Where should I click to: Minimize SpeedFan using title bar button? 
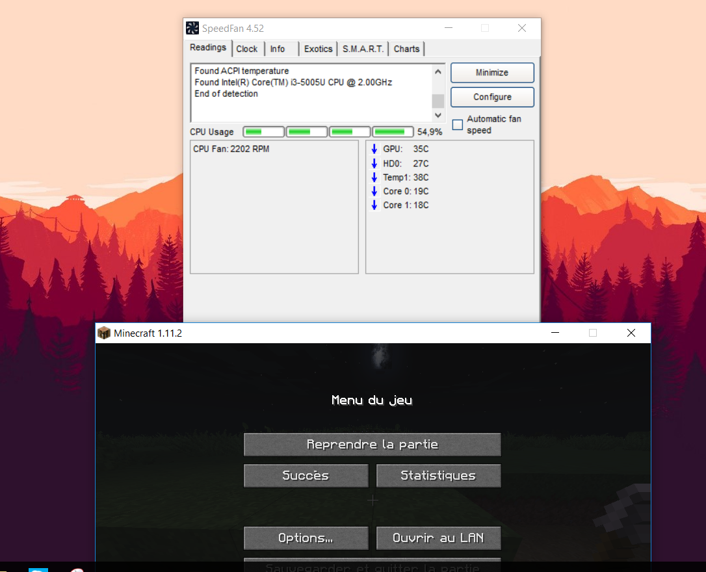pos(449,28)
